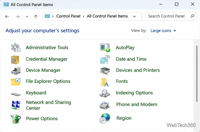Open the Fonts folder icon

pyautogui.click(x=105, y=82)
